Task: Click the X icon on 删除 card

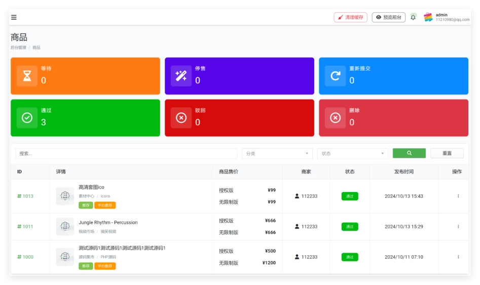Action: [x=335, y=118]
